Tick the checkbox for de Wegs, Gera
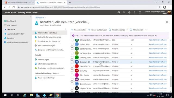The height and width of the screenshot is (98, 174). [x=72, y=53]
